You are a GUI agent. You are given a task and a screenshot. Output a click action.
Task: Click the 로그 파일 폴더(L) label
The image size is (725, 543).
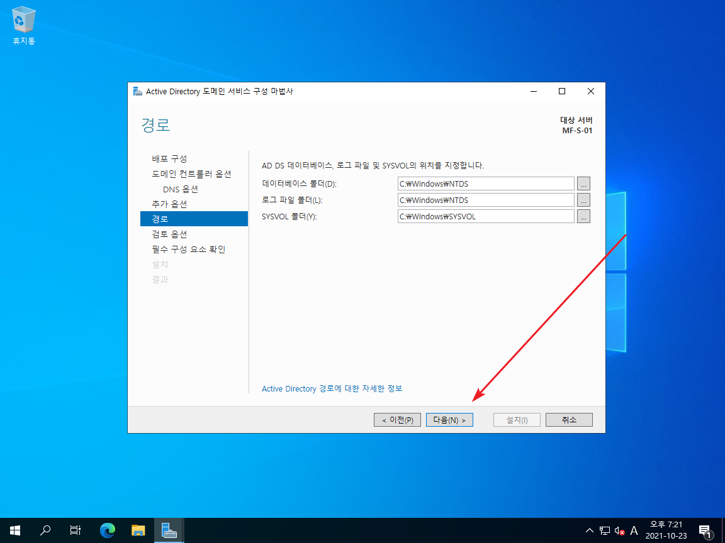click(292, 200)
